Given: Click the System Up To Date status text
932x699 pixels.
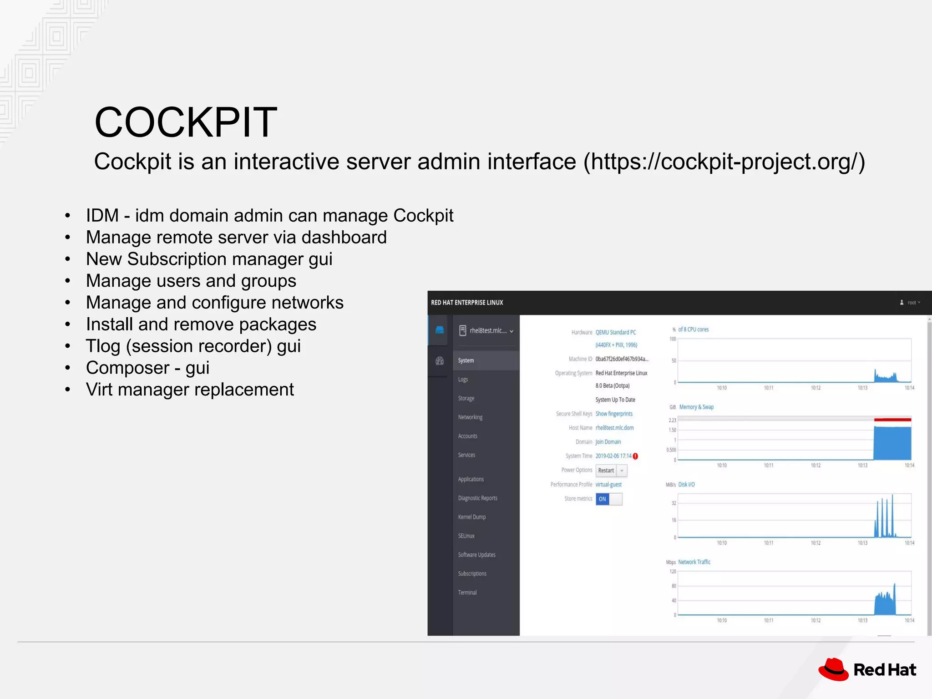Looking at the screenshot, I should [615, 400].
